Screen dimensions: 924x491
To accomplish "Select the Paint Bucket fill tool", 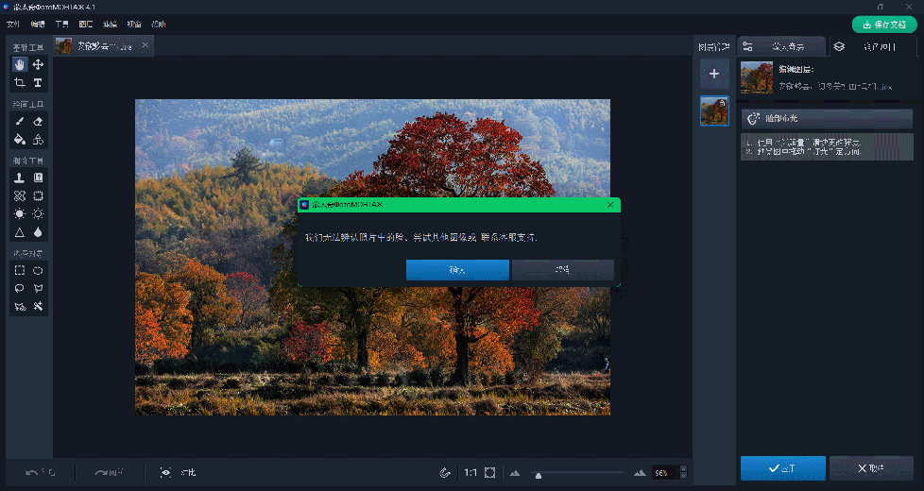I will 20,140.
